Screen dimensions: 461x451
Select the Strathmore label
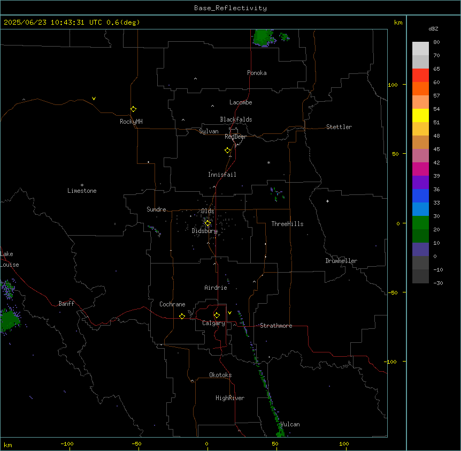276,326
